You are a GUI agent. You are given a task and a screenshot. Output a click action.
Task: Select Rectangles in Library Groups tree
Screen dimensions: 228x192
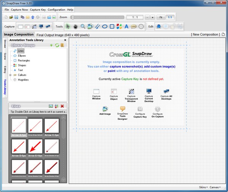point(24,60)
